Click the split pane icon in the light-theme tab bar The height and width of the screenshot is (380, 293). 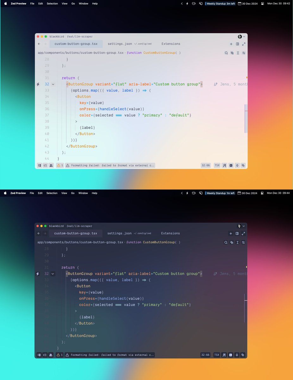pos(237,44)
